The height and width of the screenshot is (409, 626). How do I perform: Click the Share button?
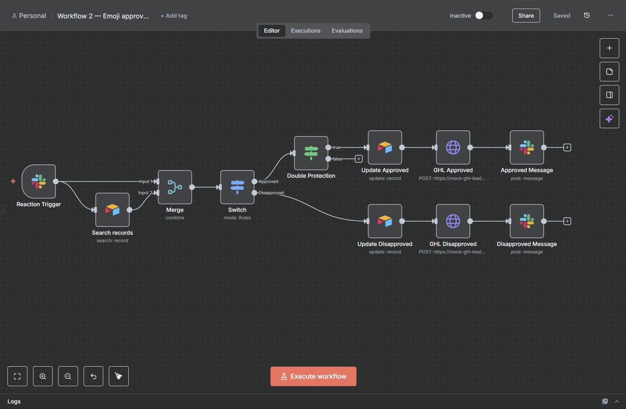coord(526,15)
